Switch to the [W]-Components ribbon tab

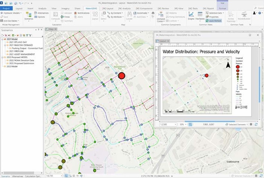tap(144, 8)
